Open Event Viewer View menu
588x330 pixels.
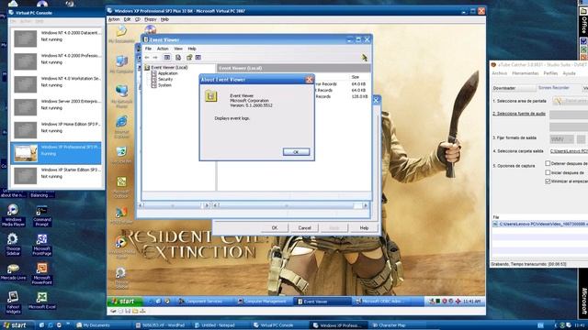pyautogui.click(x=178, y=49)
